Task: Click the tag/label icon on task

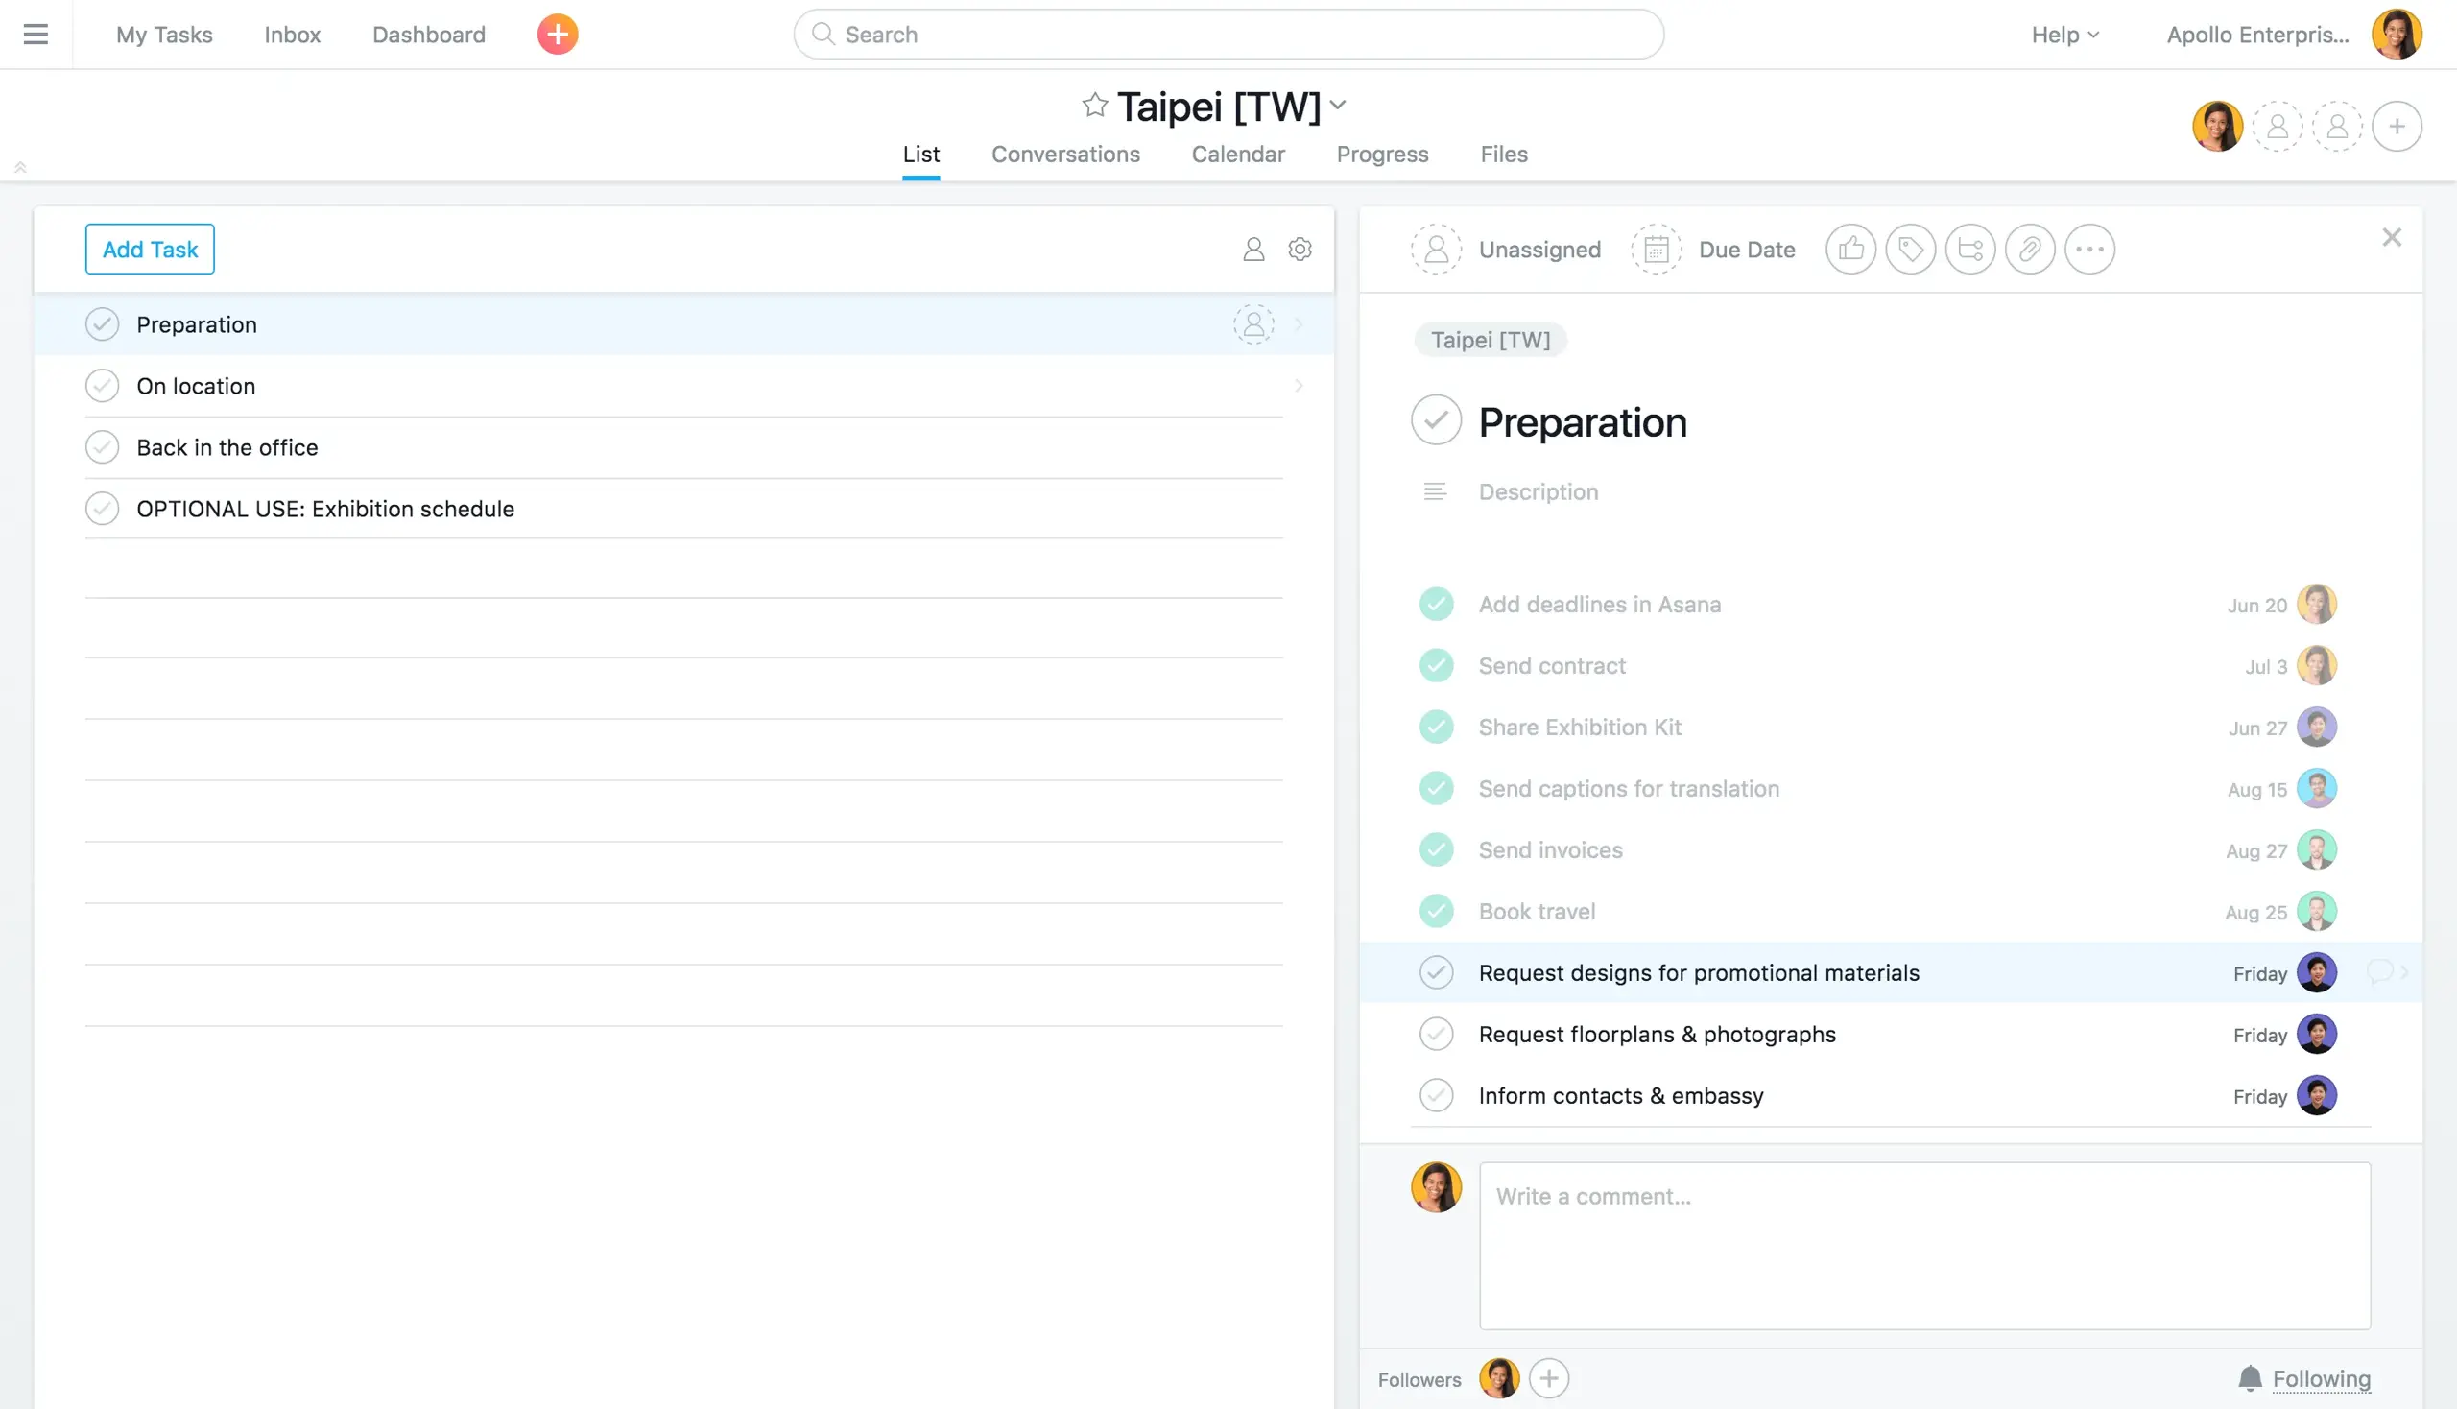Action: tap(1910, 248)
